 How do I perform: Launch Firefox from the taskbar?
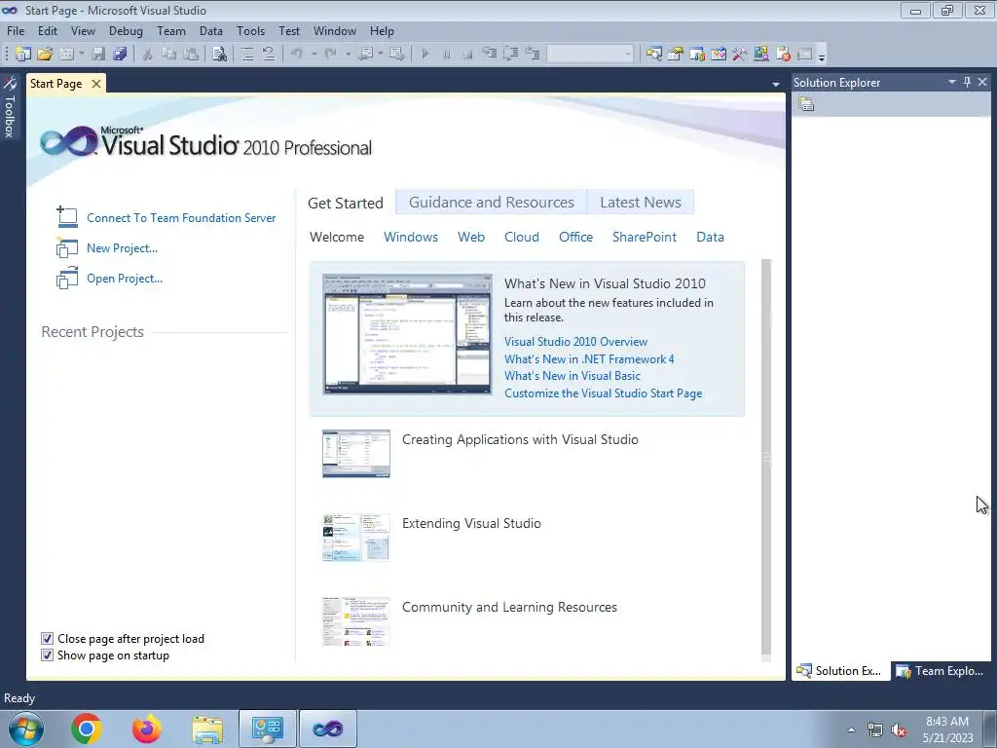(x=147, y=729)
